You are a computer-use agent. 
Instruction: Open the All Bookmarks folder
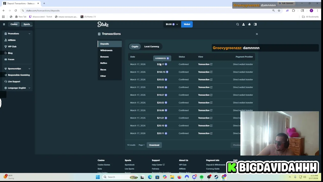tap(310, 17)
